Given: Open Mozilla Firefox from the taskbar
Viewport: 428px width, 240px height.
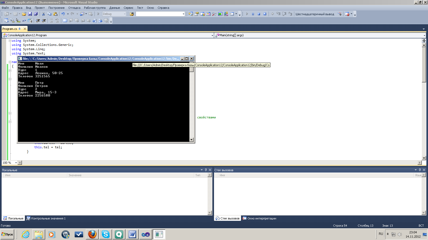Looking at the screenshot, I should [92, 234].
